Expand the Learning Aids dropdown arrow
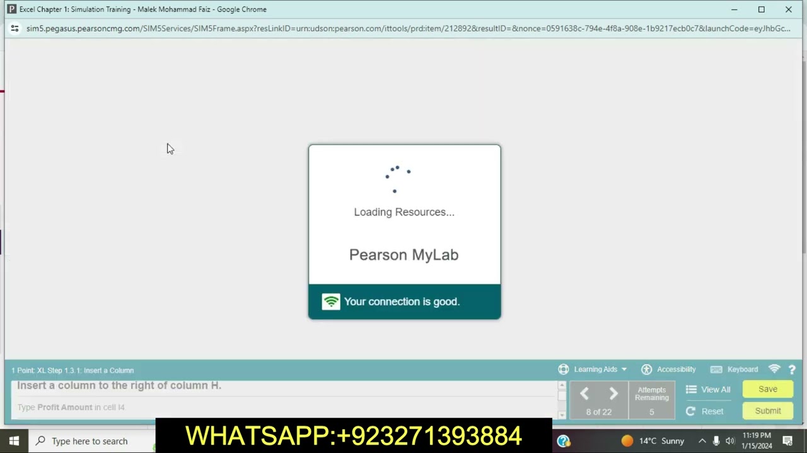 click(624, 369)
